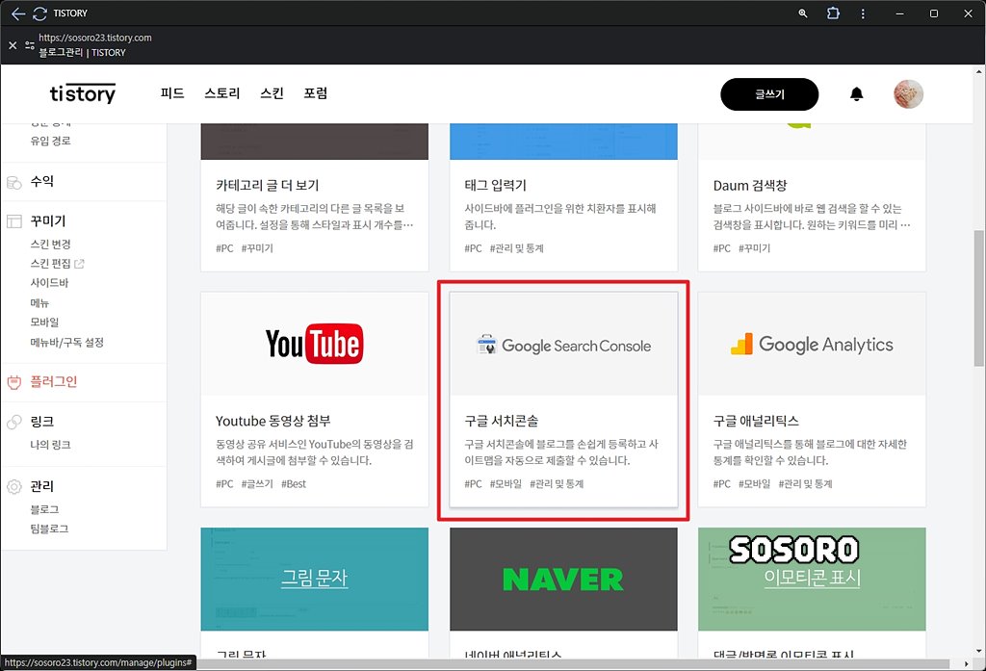Open 스킨 편집 in the sidebar
Viewport: 986px width, 671px height.
(51, 264)
